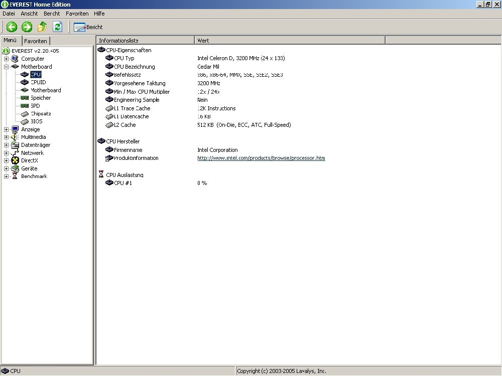Collapse the Motherboard tree node
The width and height of the screenshot is (502, 376).
(x=6, y=67)
